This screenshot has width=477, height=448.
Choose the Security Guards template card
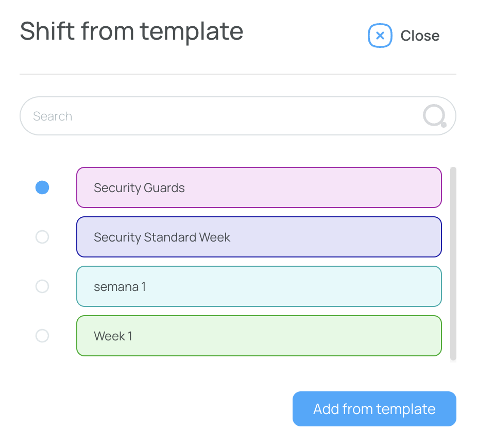(259, 187)
